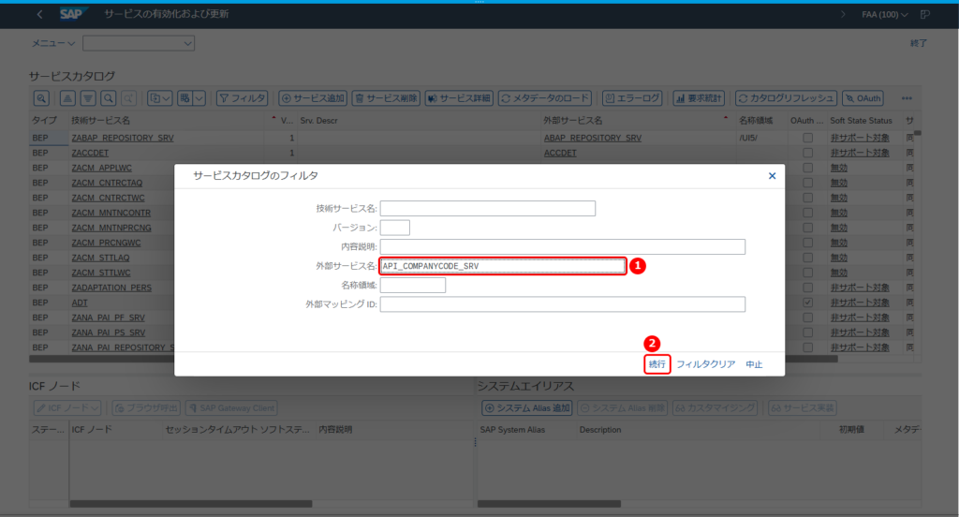
Task: Click the サービス削除 button
Action: click(386, 98)
